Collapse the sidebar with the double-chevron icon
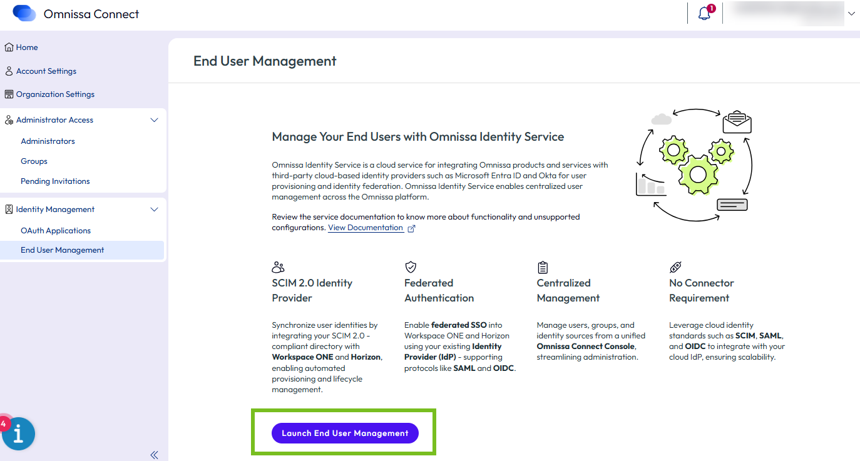Image resolution: width=860 pixels, height=461 pixels. click(x=154, y=455)
